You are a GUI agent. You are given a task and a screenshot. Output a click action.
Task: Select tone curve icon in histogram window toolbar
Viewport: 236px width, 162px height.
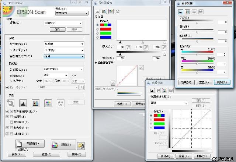[x=104, y=11]
